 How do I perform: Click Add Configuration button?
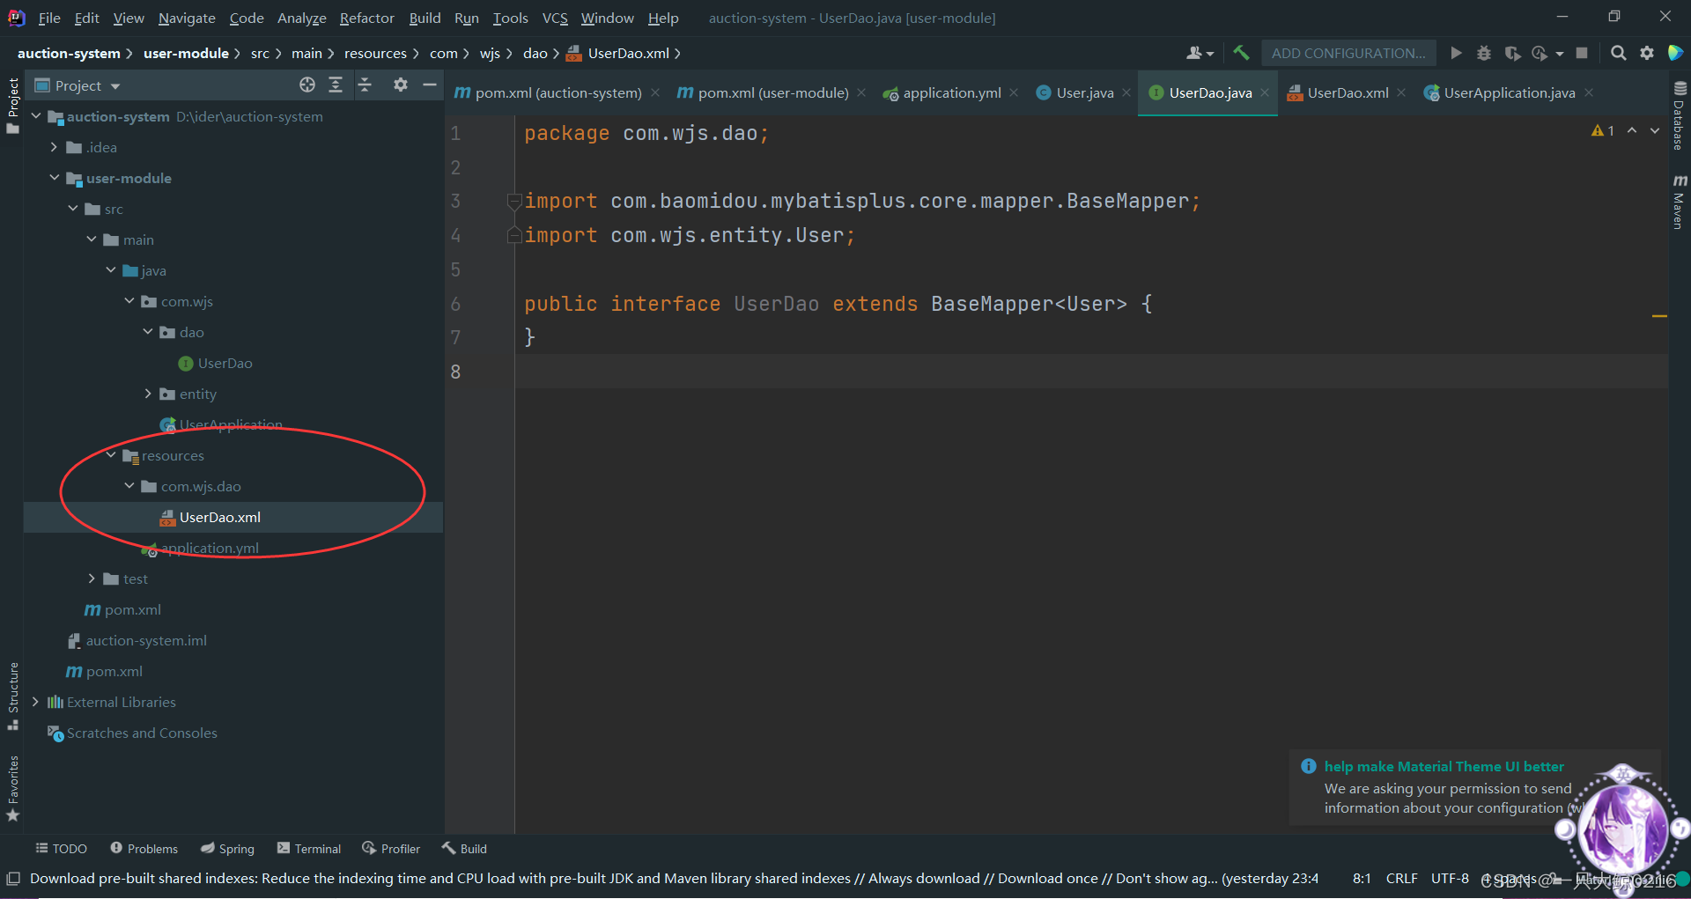tap(1348, 53)
